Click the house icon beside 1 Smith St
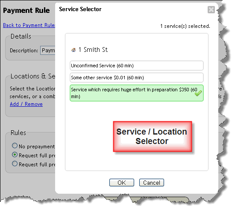The height and width of the screenshot is (207, 232). [x=73, y=50]
